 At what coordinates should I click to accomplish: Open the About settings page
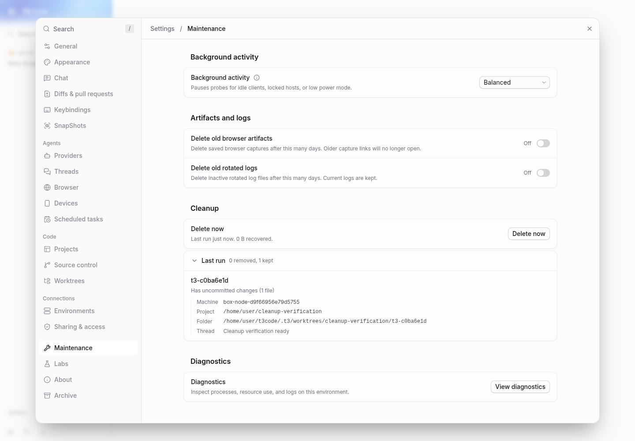tap(88, 380)
